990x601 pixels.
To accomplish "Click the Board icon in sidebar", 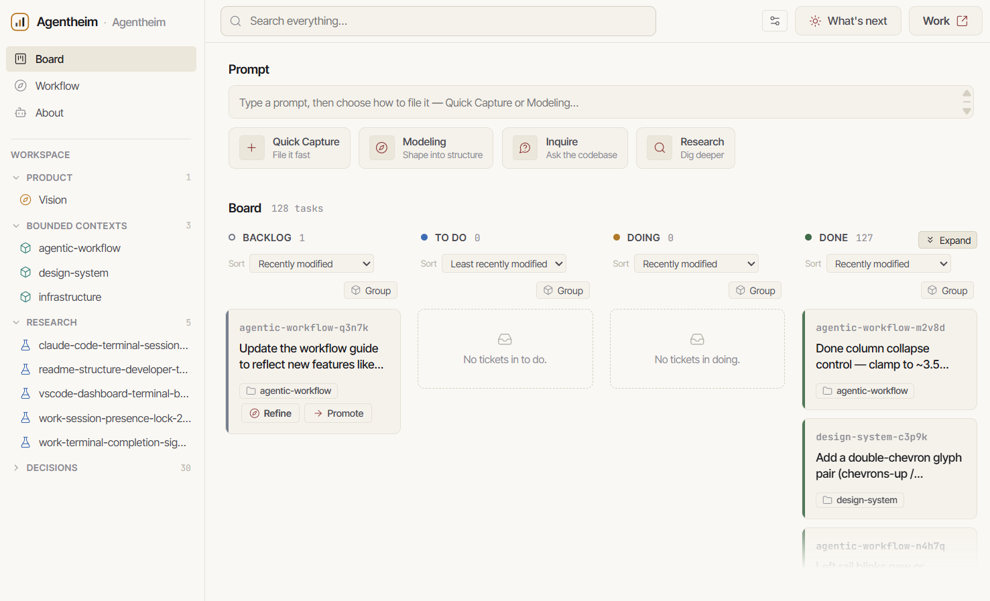I will tap(21, 59).
